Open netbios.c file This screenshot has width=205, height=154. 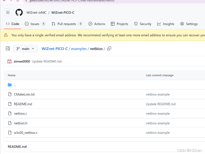point(20,114)
